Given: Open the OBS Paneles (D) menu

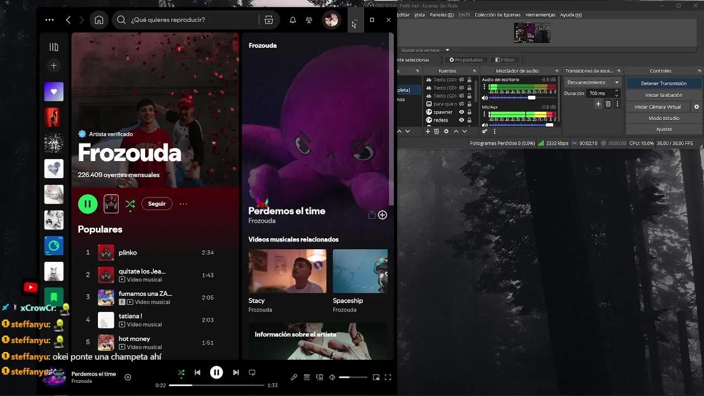Looking at the screenshot, I should 442,15.
